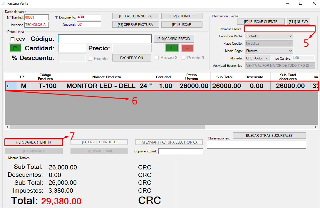Open the Plazo Crédito dropdown
This screenshot has height=208, width=320.
pyautogui.click(x=269, y=44)
